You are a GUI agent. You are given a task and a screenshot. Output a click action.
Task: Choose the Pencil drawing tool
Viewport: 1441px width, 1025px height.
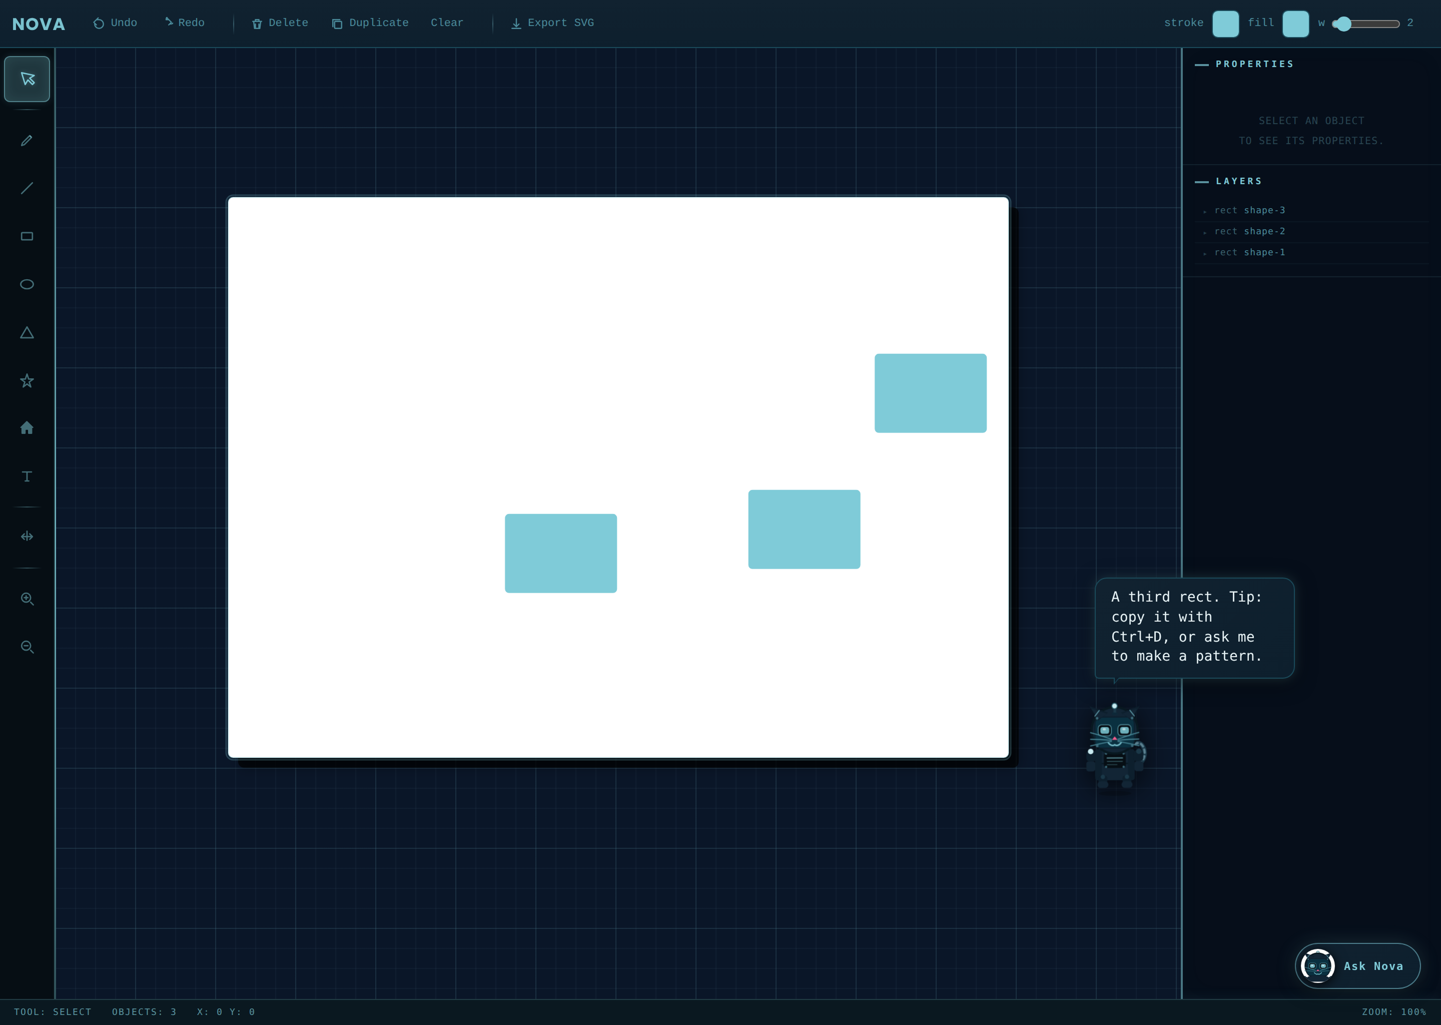click(x=27, y=140)
